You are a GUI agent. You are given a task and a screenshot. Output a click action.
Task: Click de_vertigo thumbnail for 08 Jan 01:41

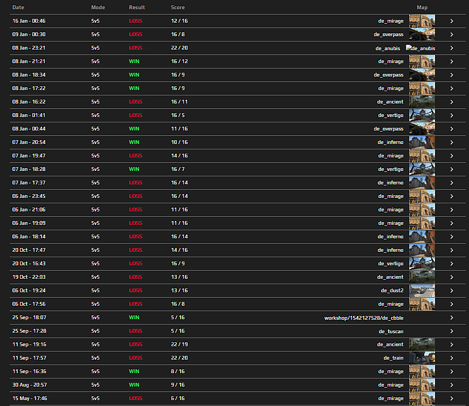(x=422, y=115)
